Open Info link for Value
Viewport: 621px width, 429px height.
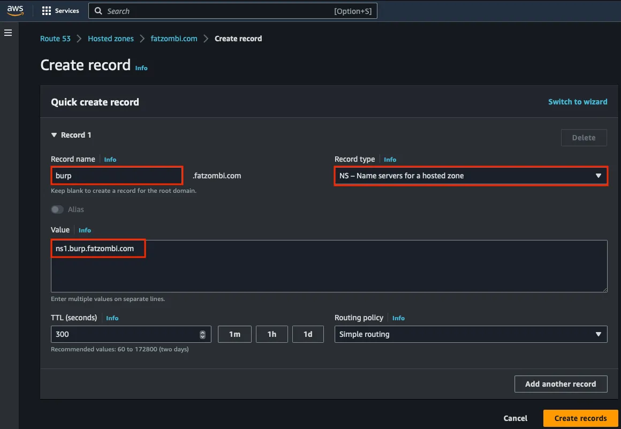tap(85, 230)
